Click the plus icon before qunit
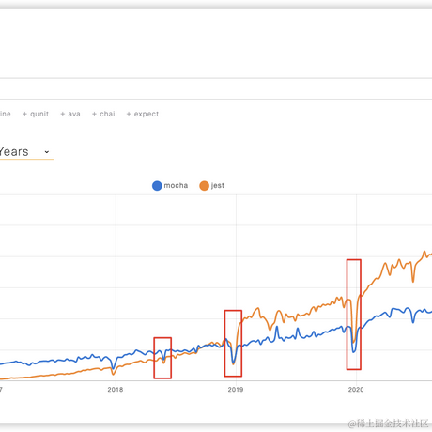Viewport: 432px width, 432px height. click(24, 114)
